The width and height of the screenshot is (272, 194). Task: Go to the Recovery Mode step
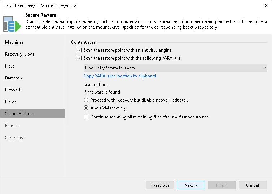[x=20, y=54]
